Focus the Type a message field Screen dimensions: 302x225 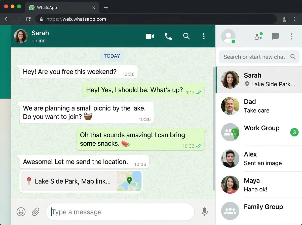click(x=120, y=212)
